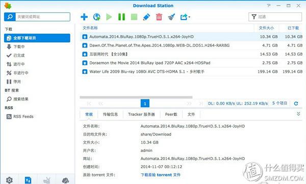
Task: Switch to 传输信息 tab
Action: [x=110, y=114]
